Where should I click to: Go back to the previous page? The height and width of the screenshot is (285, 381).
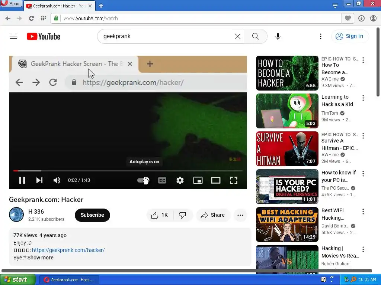(x=8, y=19)
